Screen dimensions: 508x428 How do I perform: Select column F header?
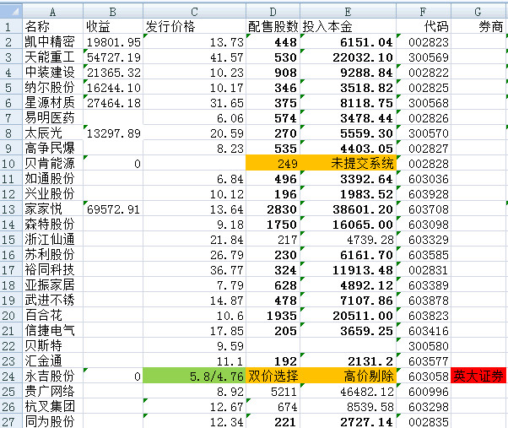coord(424,11)
